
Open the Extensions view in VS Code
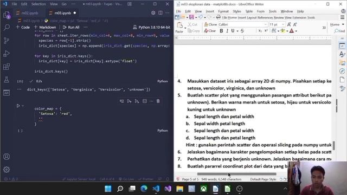(7, 67)
